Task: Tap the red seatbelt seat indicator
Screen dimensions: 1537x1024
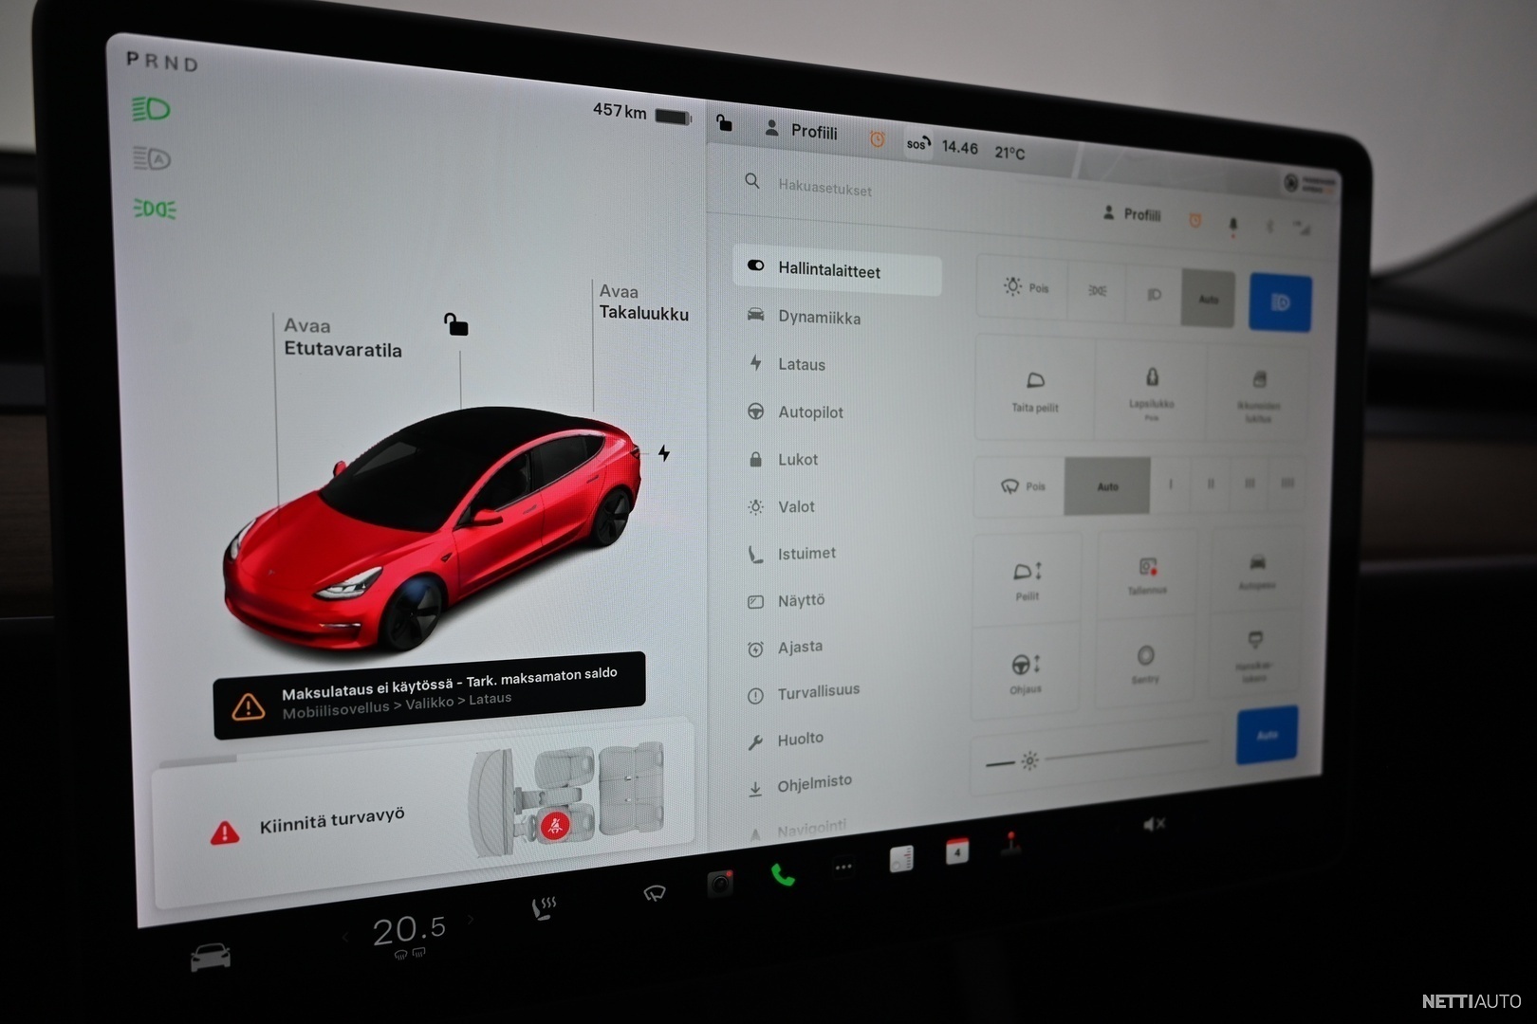Action: point(554,826)
